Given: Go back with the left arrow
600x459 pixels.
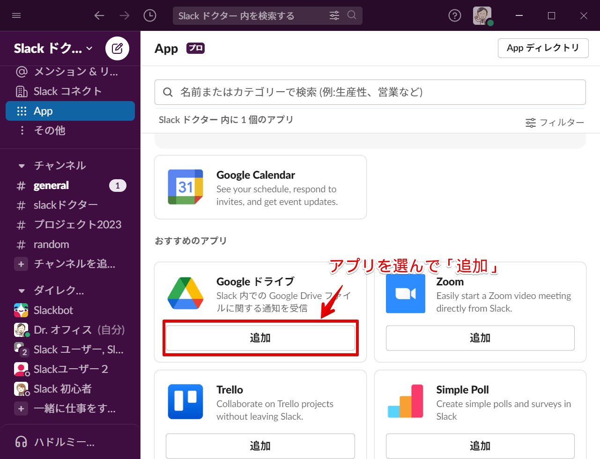Looking at the screenshot, I should pos(99,15).
